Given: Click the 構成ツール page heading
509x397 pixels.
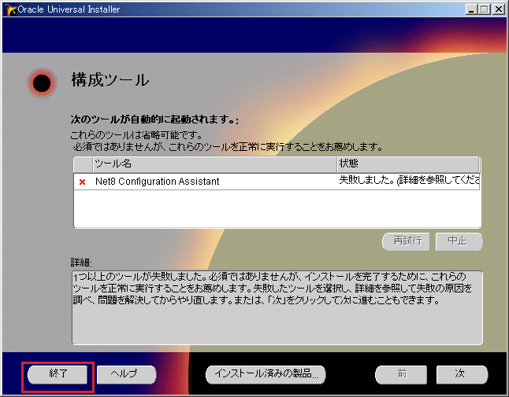Looking at the screenshot, I should [110, 80].
